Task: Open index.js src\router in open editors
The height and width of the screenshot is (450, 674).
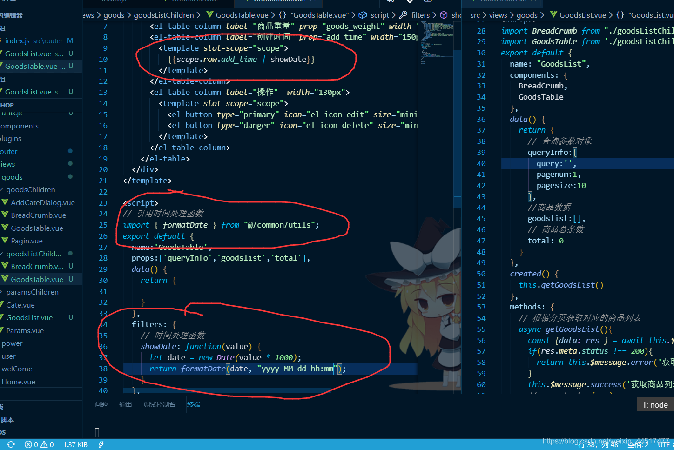Action: [34, 40]
